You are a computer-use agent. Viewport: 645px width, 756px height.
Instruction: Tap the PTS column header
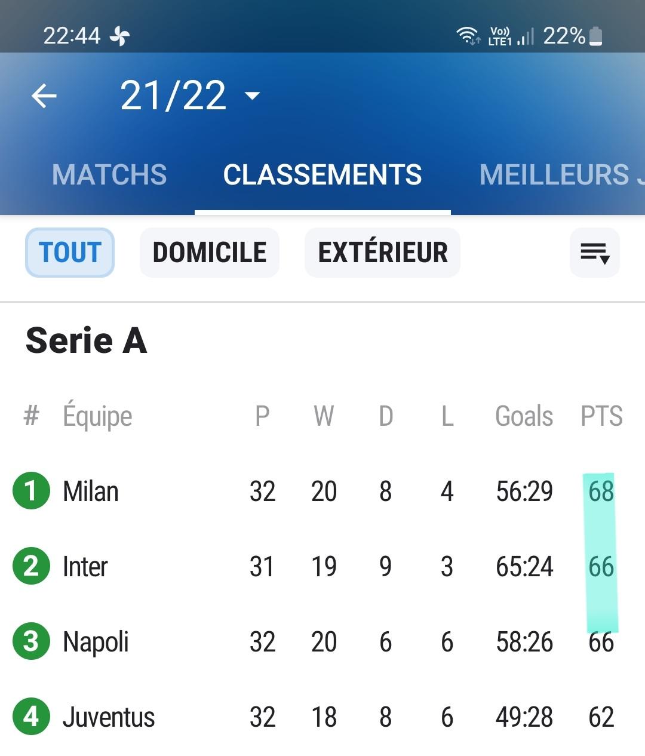[x=601, y=416]
